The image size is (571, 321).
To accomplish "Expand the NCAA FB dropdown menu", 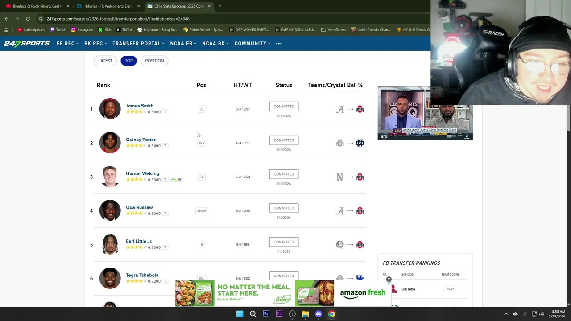I will [183, 43].
